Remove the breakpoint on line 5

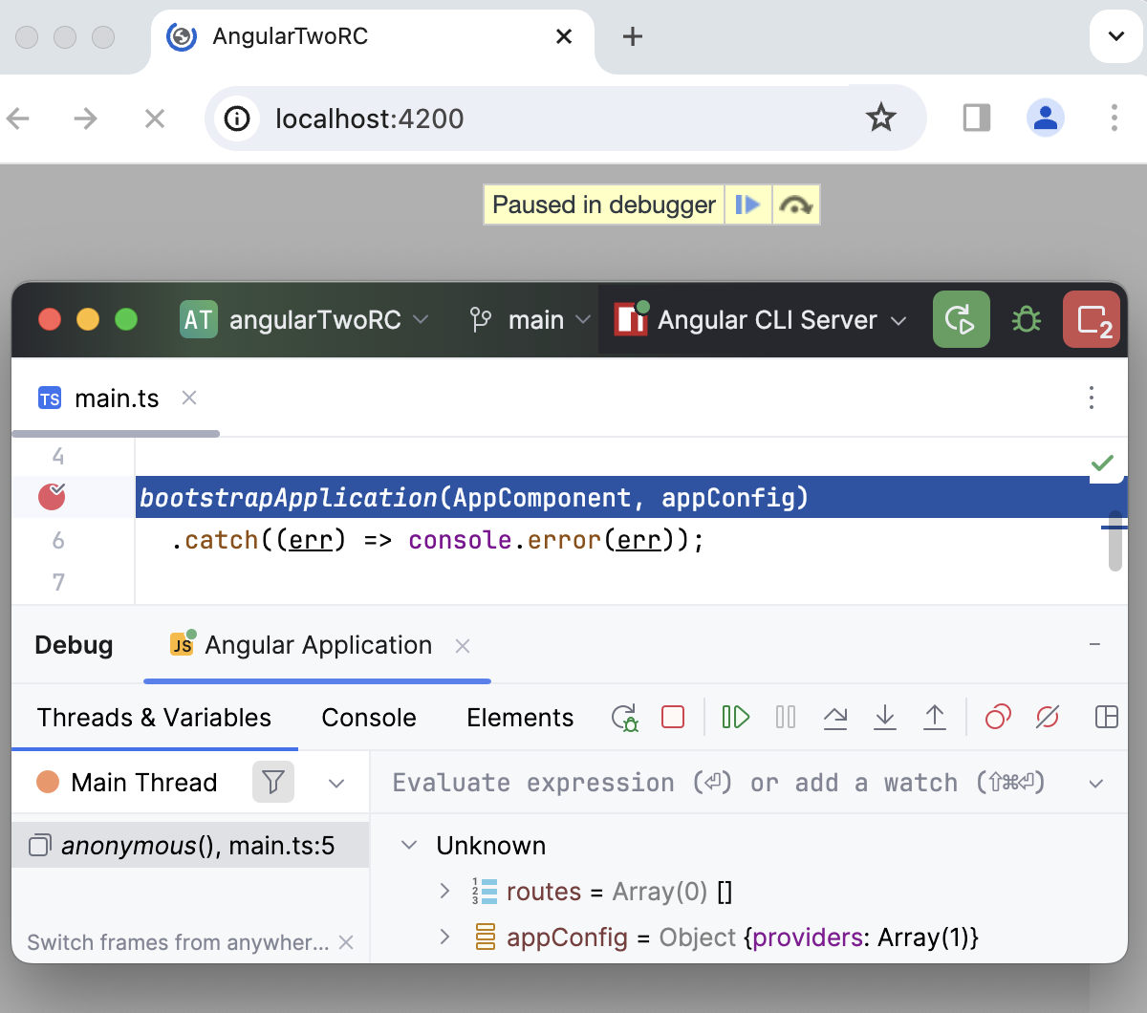[51, 496]
